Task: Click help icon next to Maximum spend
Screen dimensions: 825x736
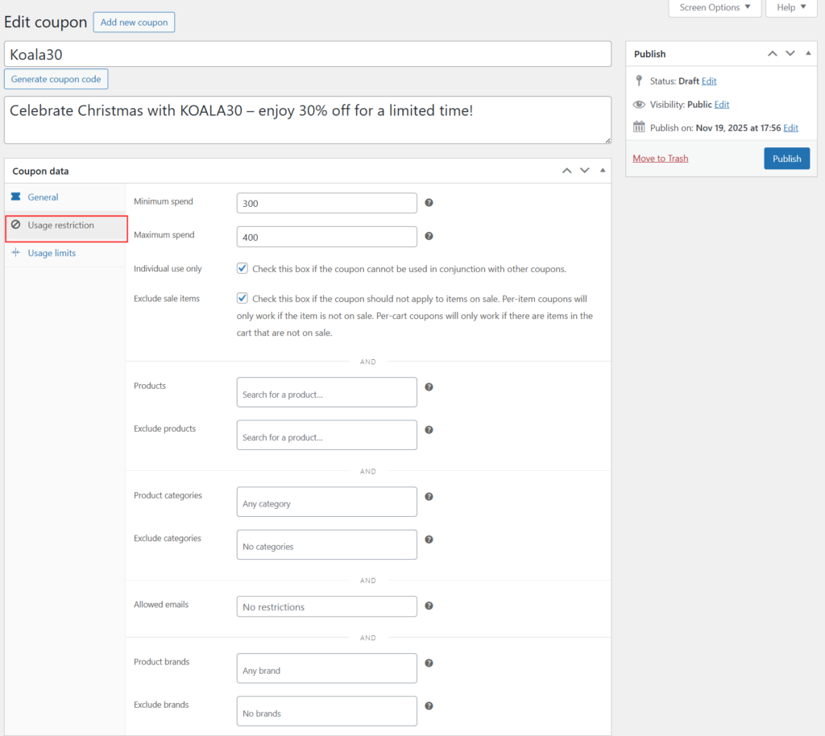Action: [429, 236]
